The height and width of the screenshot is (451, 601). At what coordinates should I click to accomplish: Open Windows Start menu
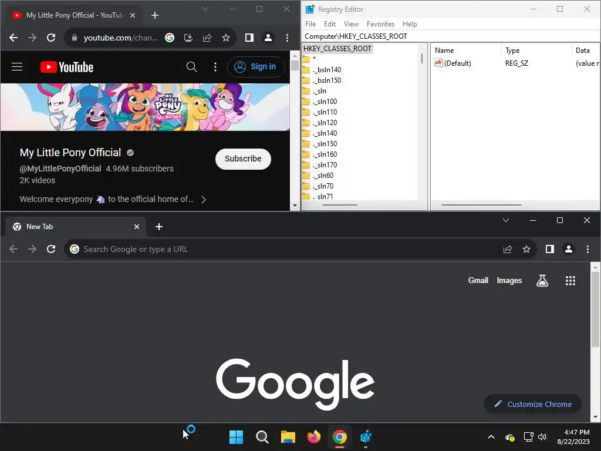coord(236,437)
